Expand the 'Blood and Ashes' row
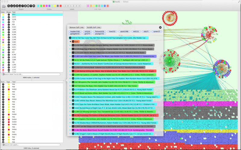Viewport: 241px width, 150px height. pos(70,93)
